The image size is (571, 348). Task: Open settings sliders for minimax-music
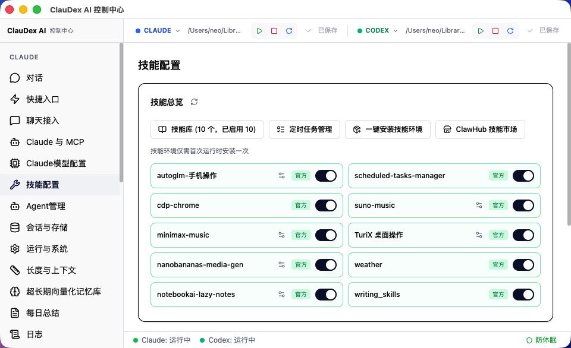(281, 235)
